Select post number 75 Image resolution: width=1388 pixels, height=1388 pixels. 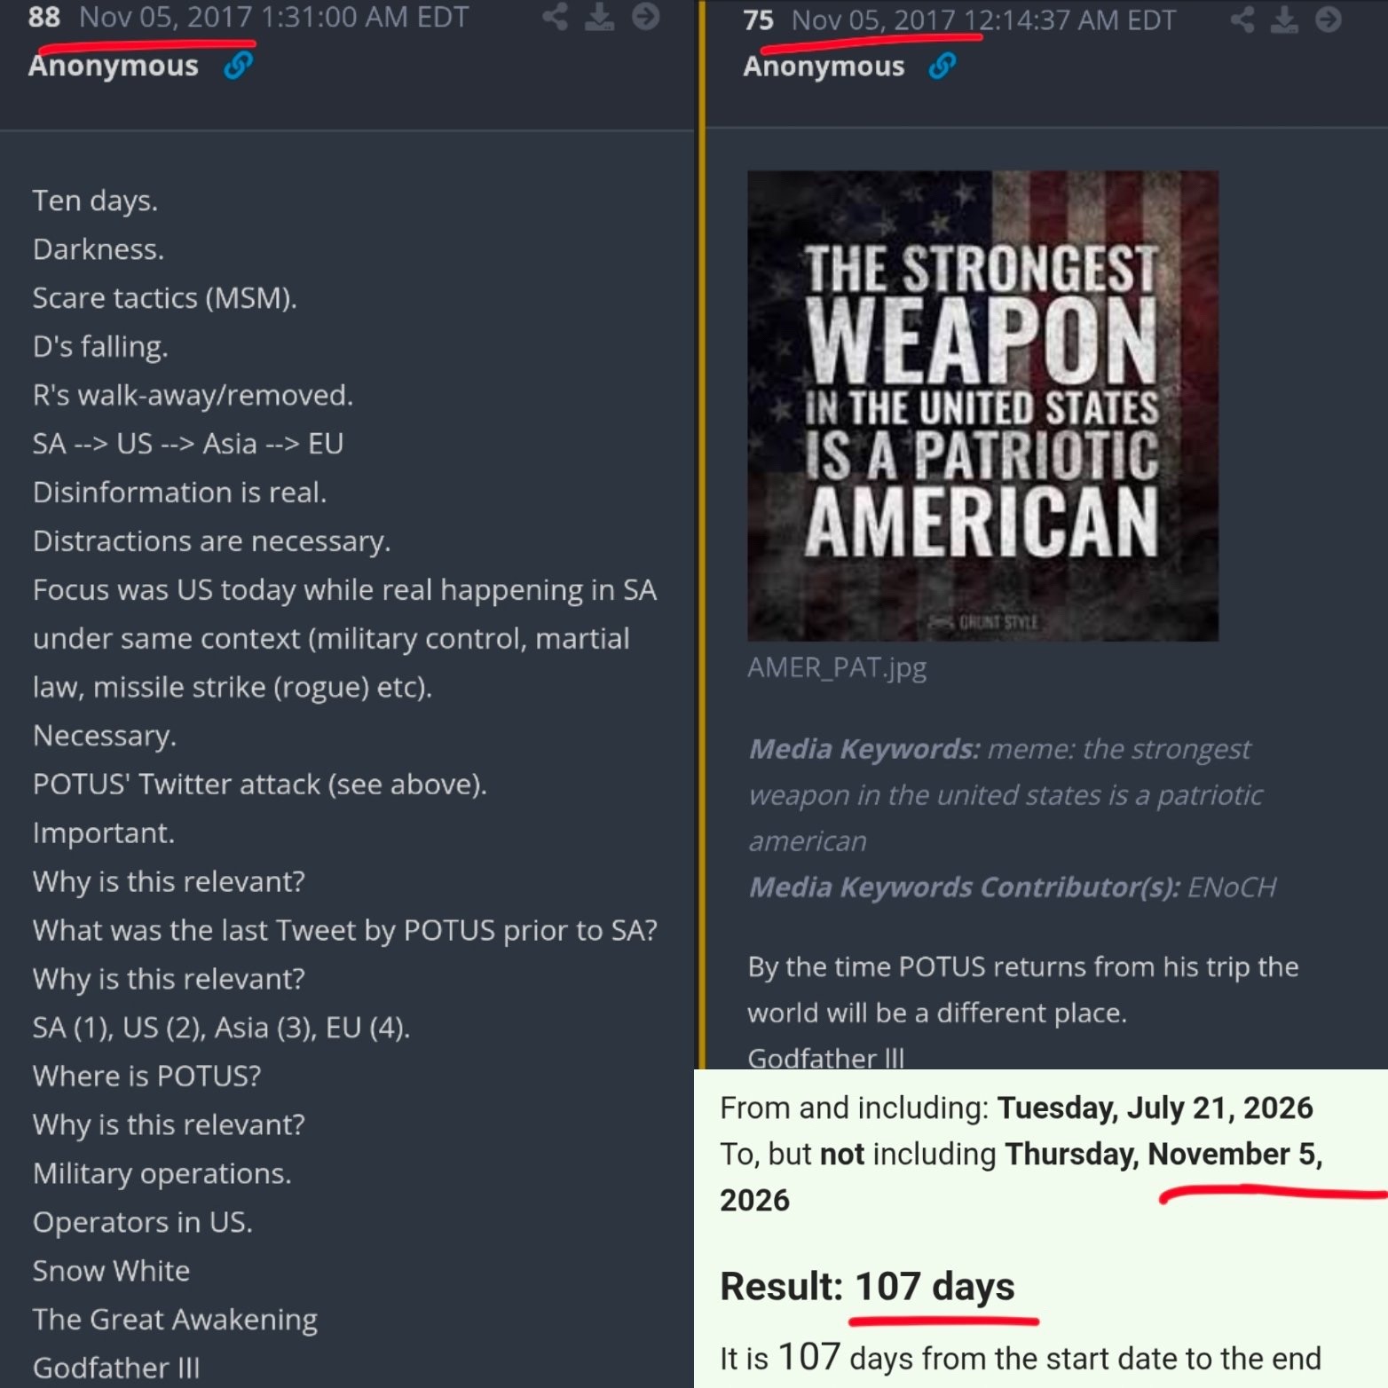click(x=759, y=20)
